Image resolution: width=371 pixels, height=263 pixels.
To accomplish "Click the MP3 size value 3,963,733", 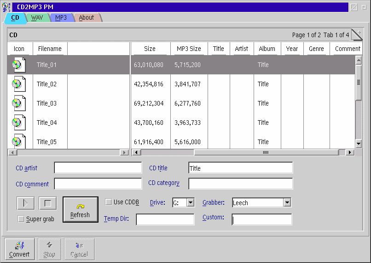I will 187,123.
